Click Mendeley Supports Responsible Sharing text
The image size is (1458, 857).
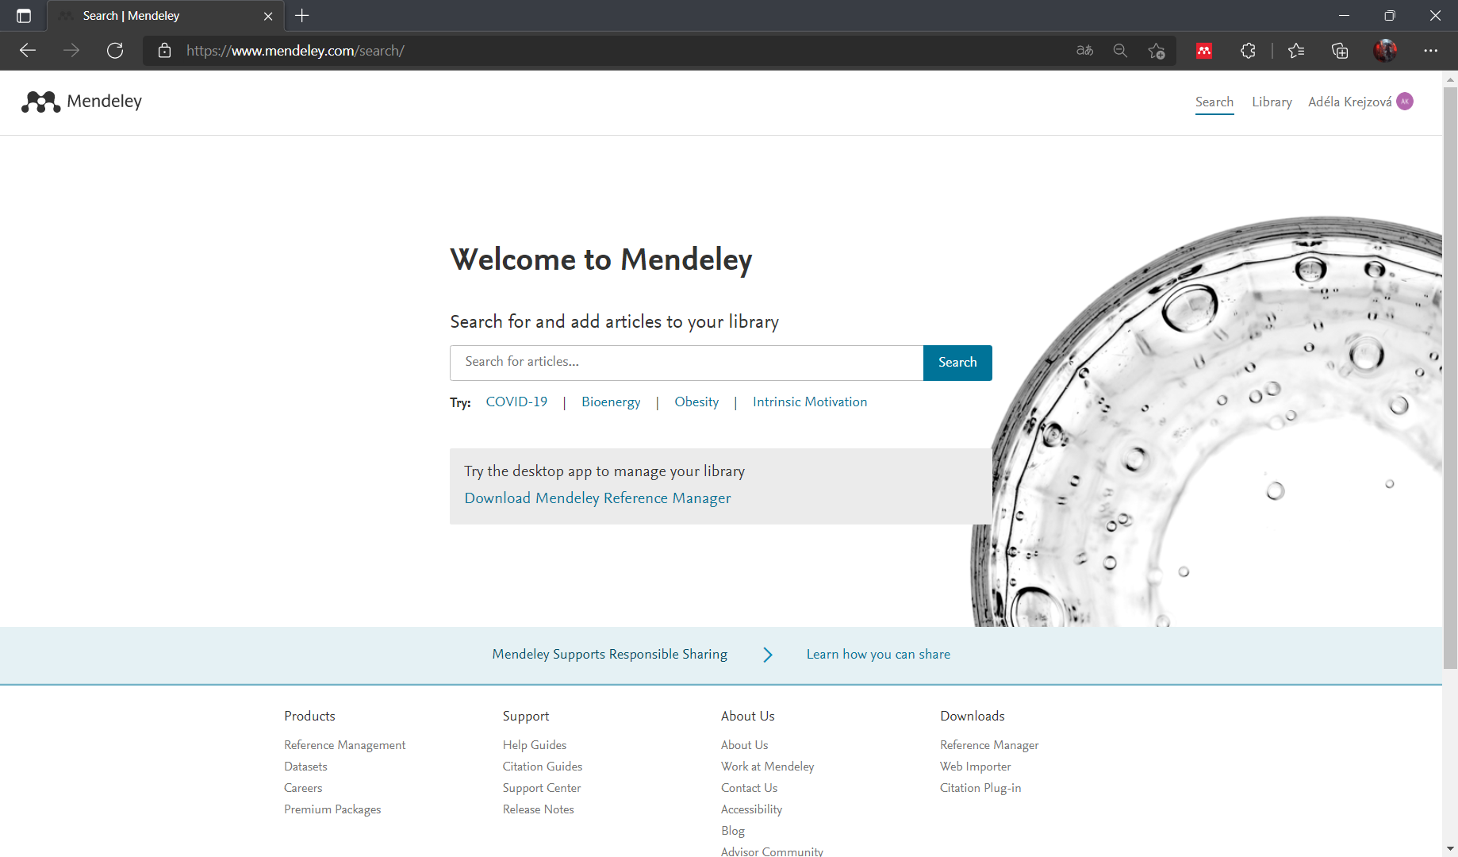[609, 655]
